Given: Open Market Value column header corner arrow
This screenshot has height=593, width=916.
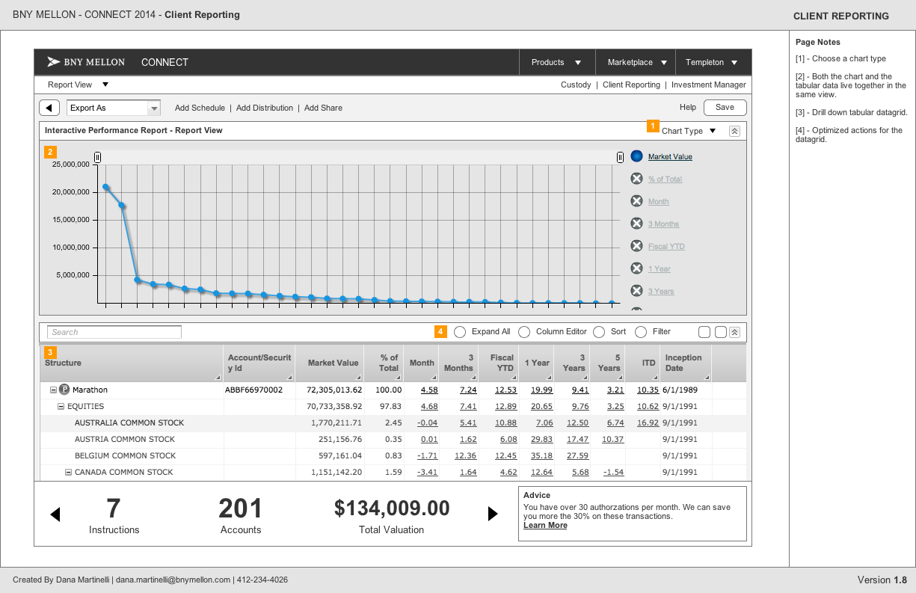Looking at the screenshot, I should [x=359, y=378].
